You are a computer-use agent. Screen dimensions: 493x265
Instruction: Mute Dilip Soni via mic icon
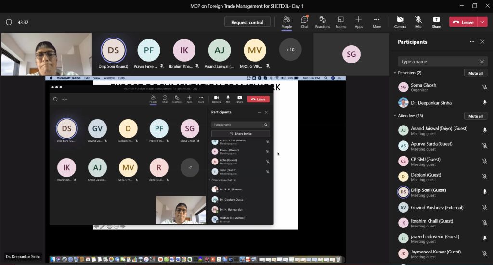pyautogui.click(x=484, y=192)
